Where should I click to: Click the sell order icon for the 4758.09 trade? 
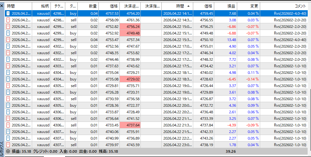pyautogui.click(x=8, y=20)
